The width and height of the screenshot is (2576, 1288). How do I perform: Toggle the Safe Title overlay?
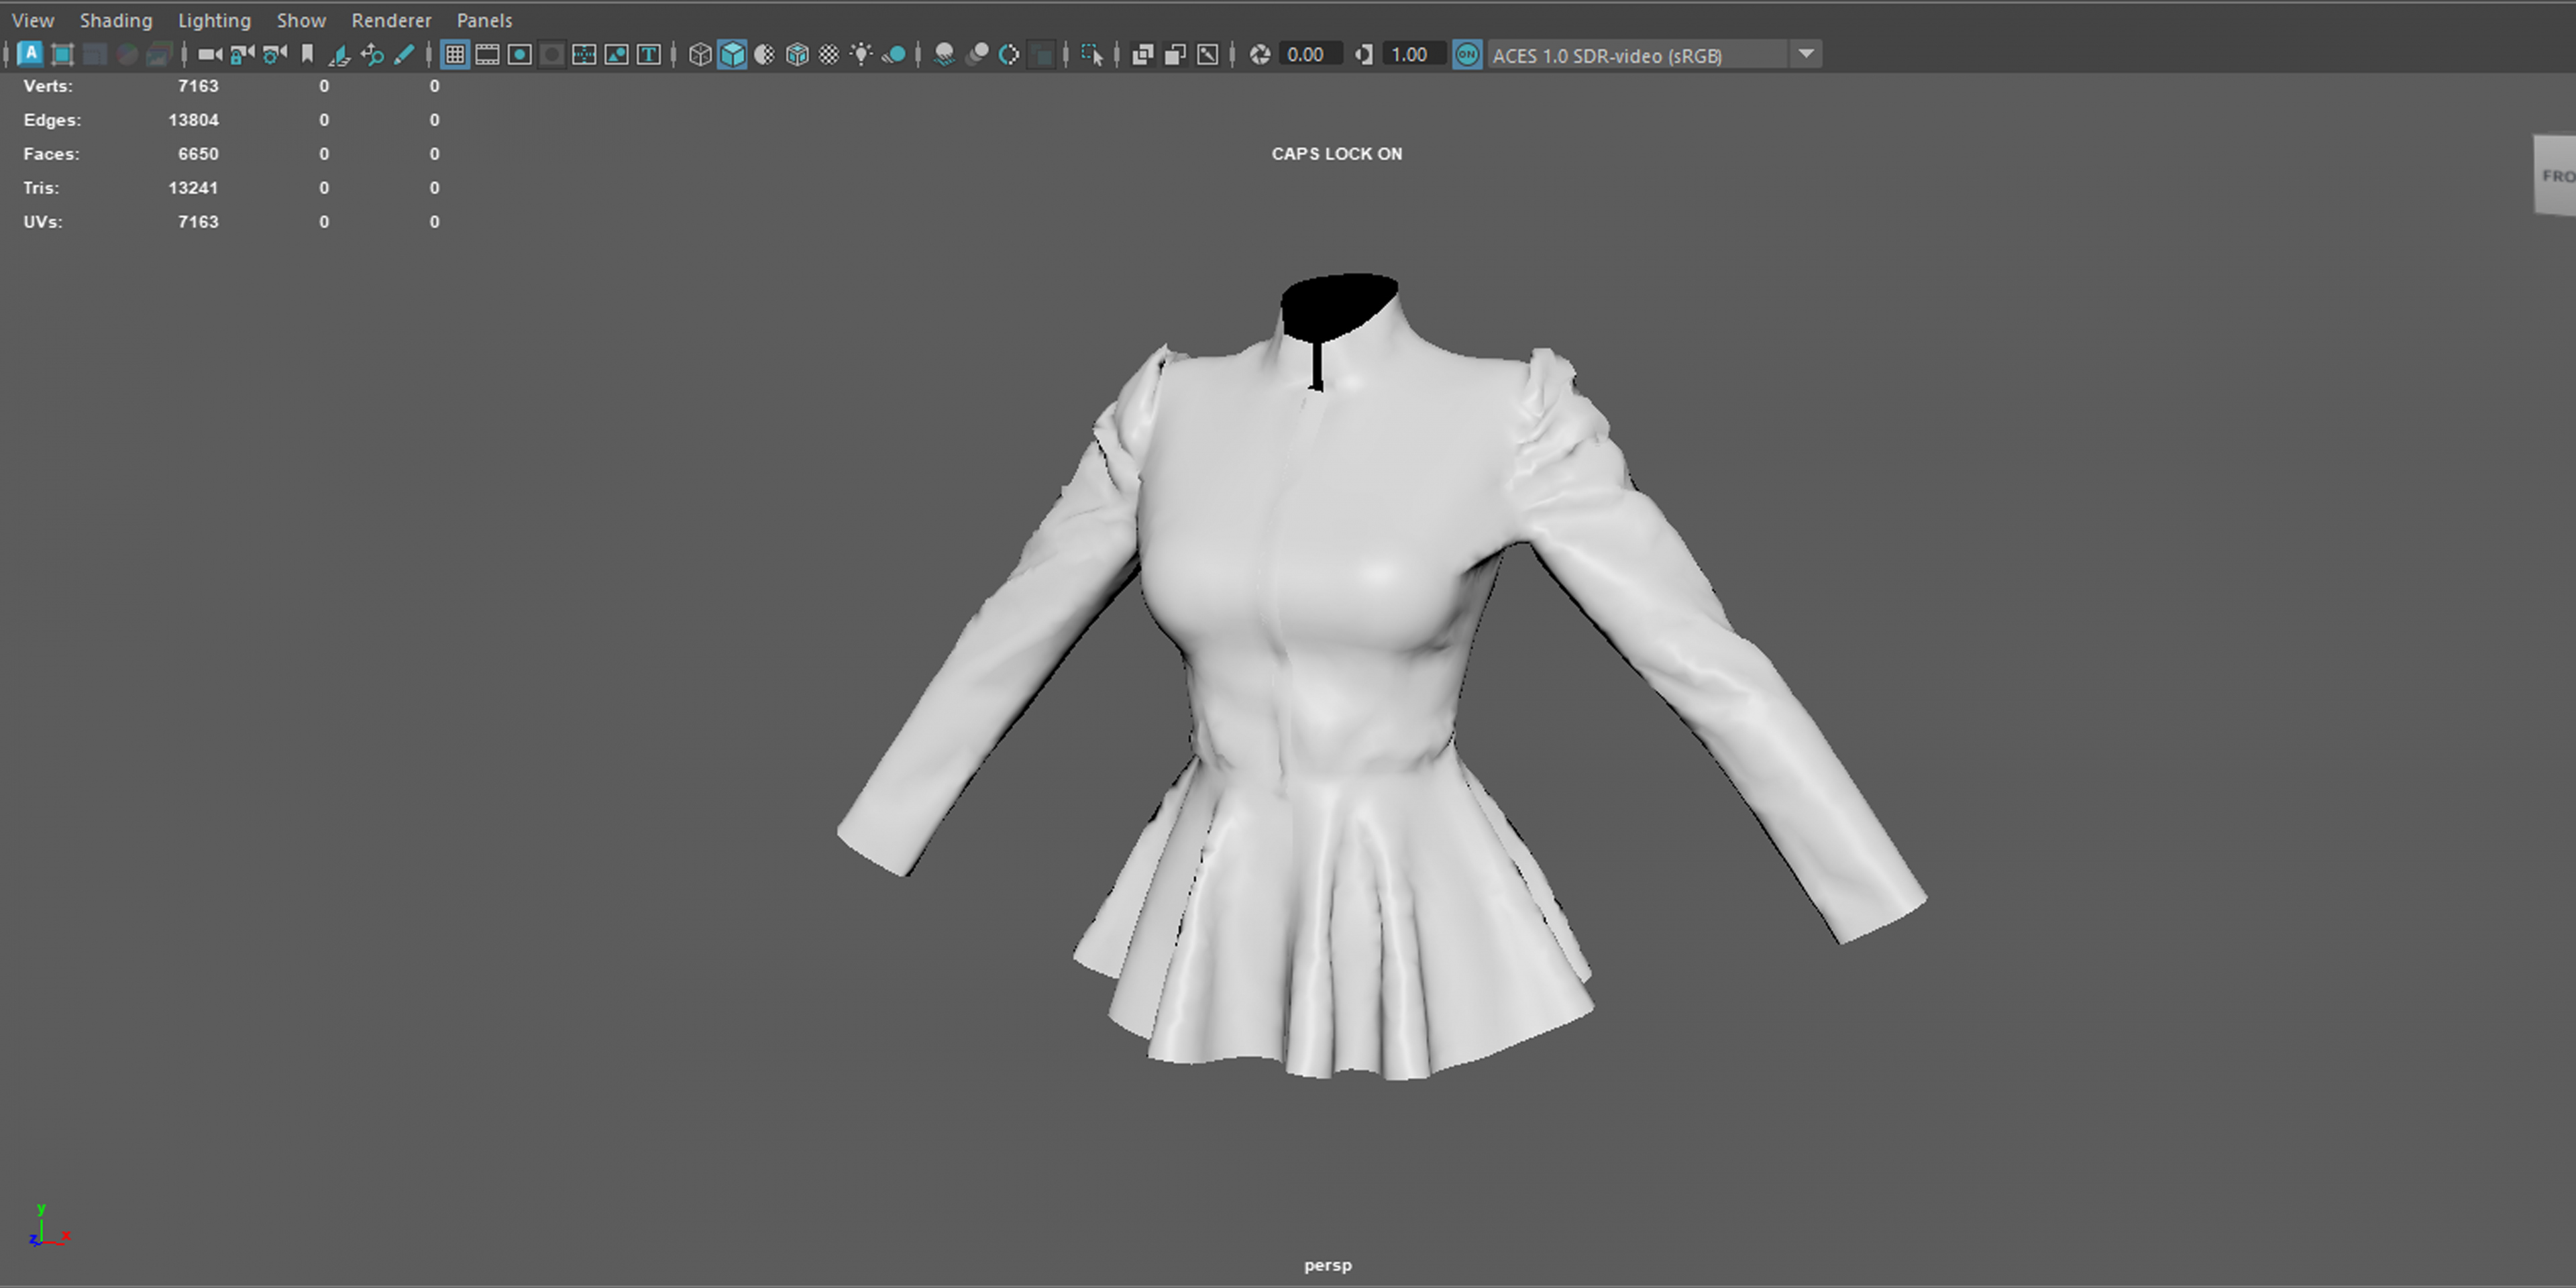click(x=649, y=54)
